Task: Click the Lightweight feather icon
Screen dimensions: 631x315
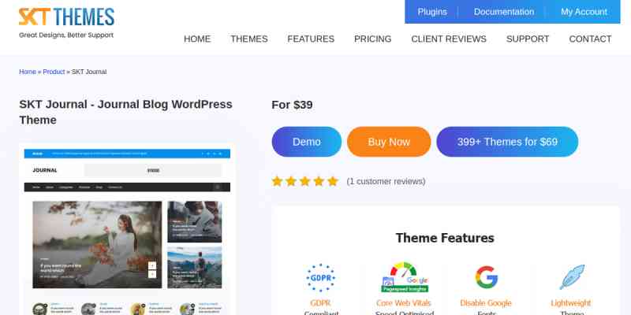Action: point(570,277)
